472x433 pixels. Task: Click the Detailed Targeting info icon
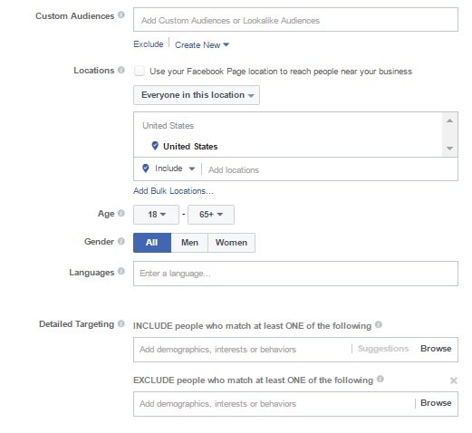click(121, 323)
